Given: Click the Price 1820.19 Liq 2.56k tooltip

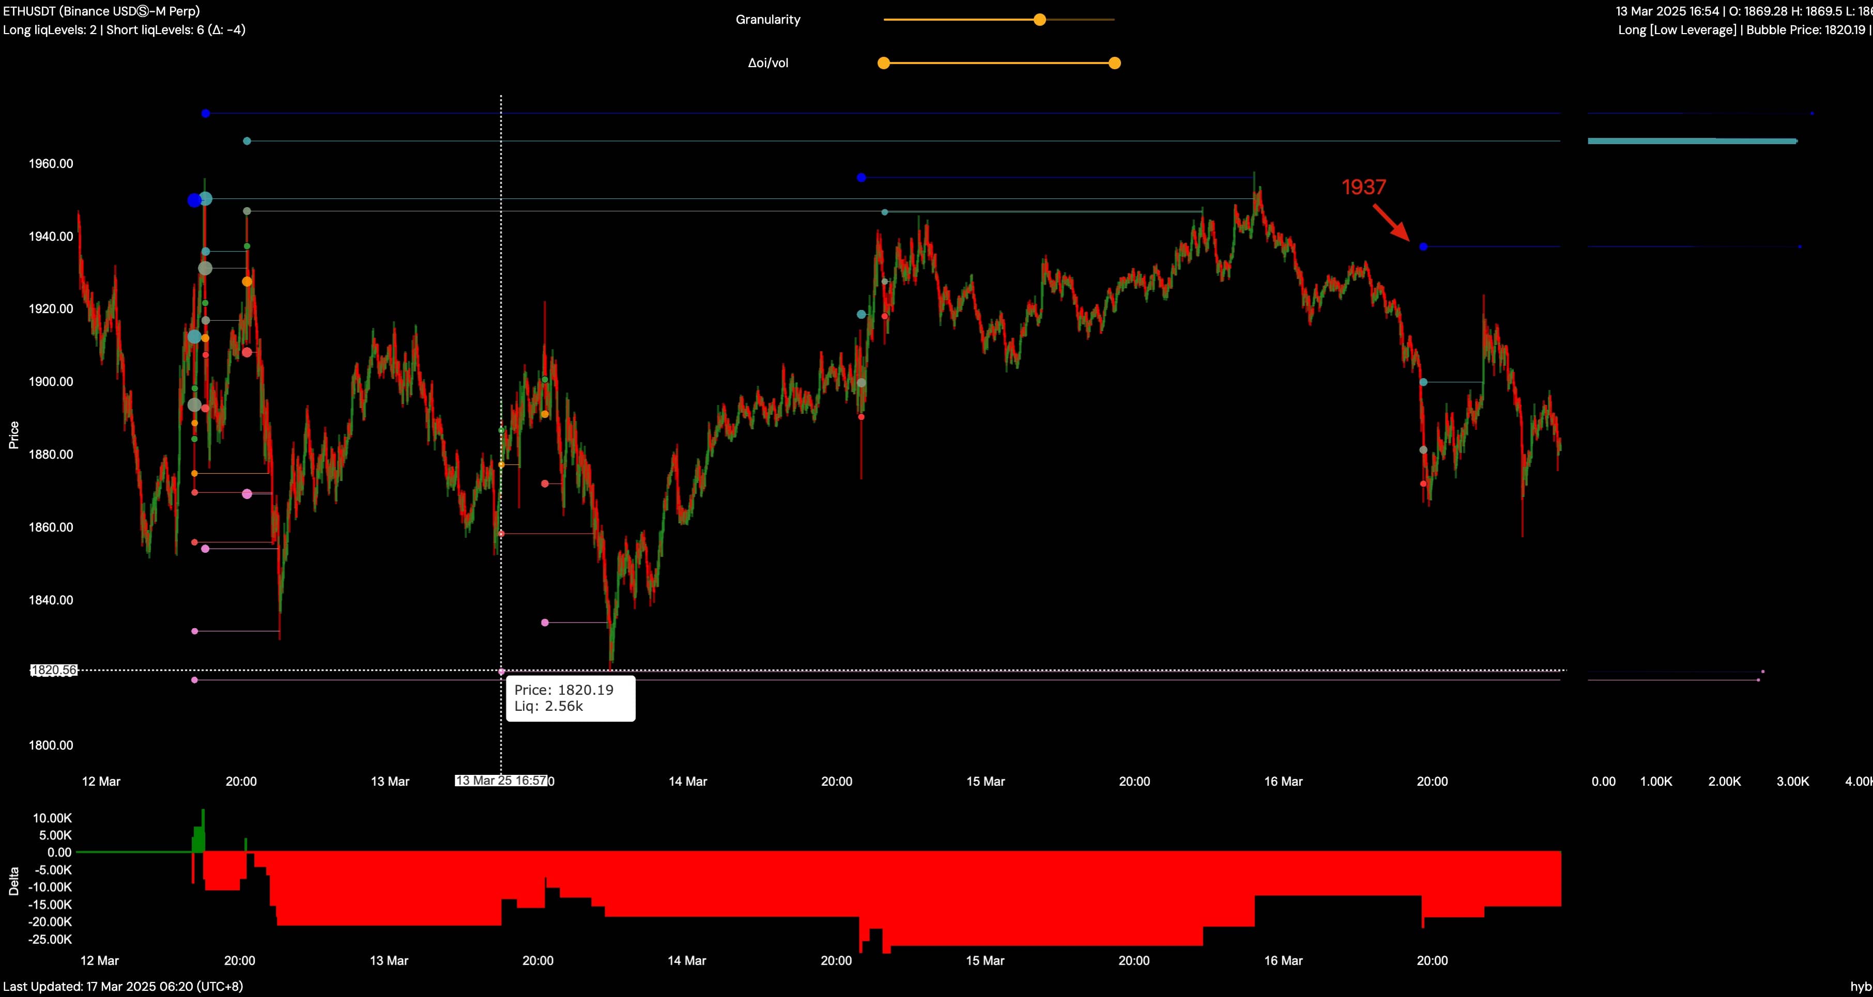Looking at the screenshot, I should point(570,698).
